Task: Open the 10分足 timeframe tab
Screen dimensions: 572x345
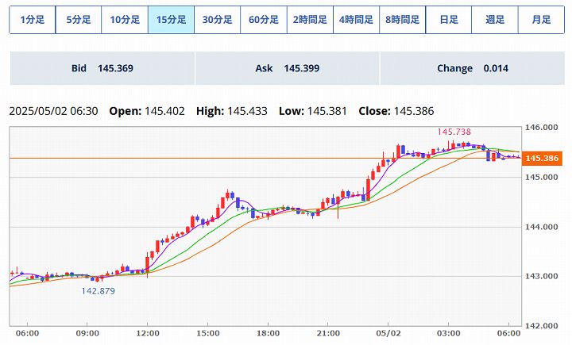Action: (x=125, y=20)
